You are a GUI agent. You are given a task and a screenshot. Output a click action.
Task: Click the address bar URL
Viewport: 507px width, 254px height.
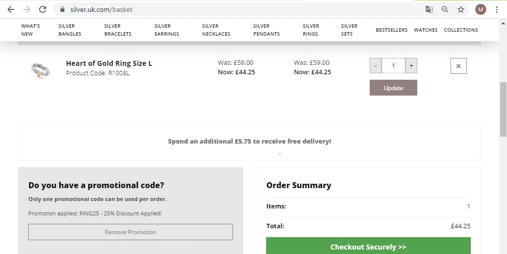point(101,9)
